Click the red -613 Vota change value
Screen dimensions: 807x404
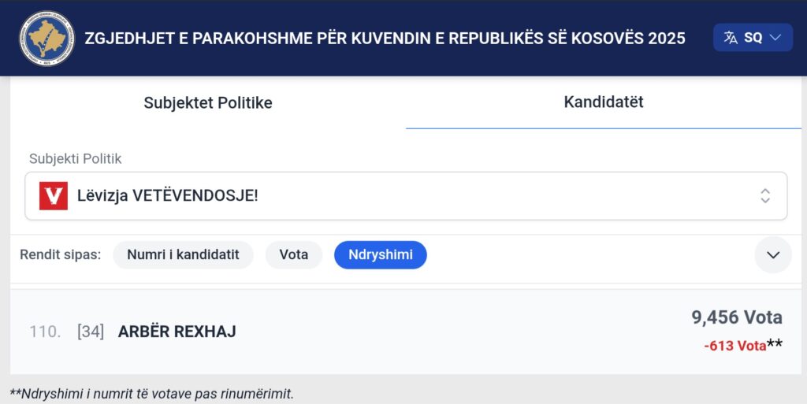click(734, 346)
